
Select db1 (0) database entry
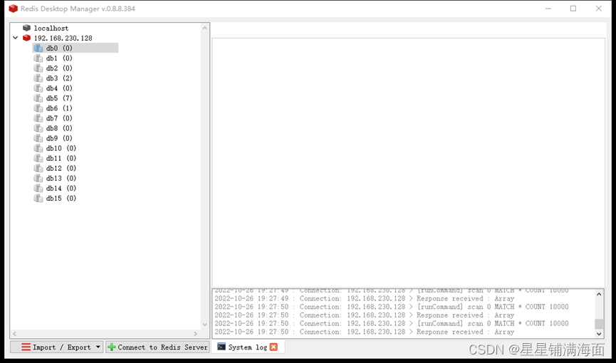tap(59, 58)
